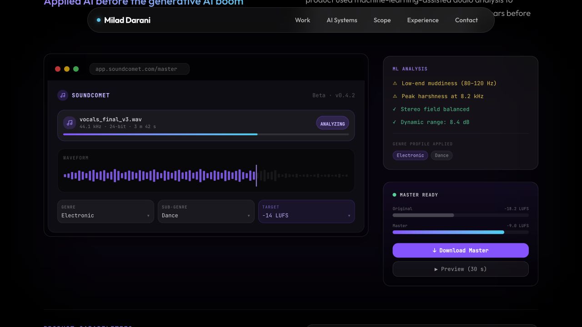582x327 pixels.
Task: Click the vocals_final_v3.wav file name
Action: tap(110, 119)
